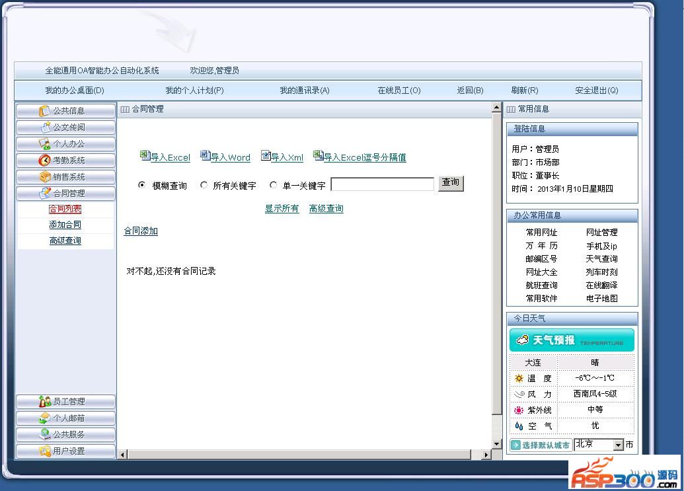Click the 查询 search button
This screenshot has height=491, width=684.
451,183
